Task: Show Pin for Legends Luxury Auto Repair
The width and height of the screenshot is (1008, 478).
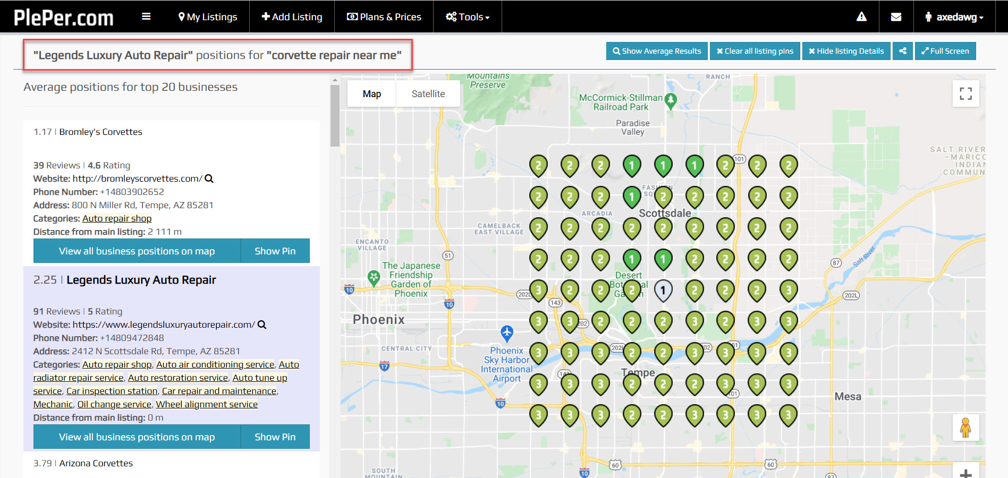Action: [x=275, y=437]
